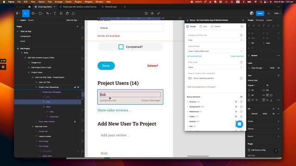296x166 pixels.
Task: Click the fill color swatch
Action: coord(249,114)
